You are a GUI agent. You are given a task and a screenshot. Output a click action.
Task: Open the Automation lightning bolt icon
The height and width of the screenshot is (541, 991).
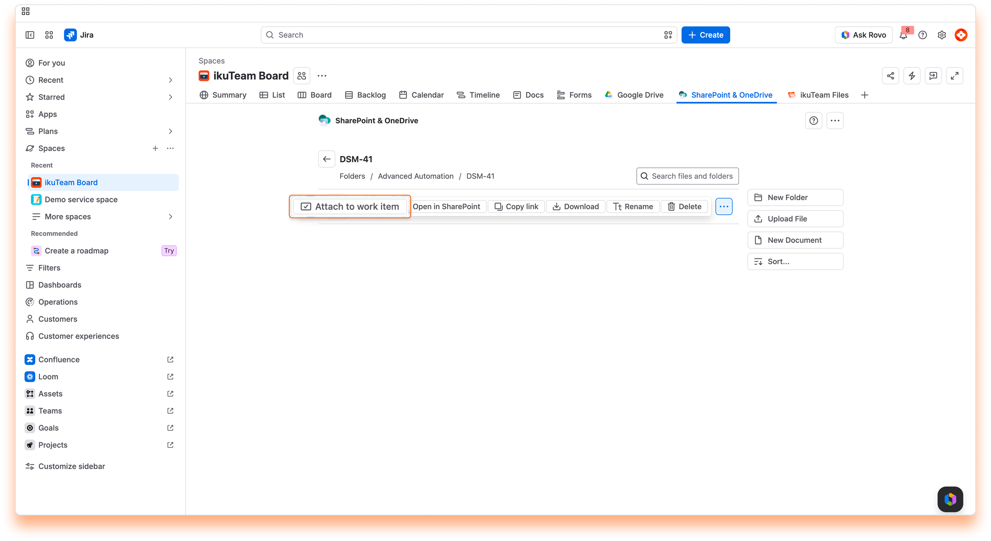[x=912, y=76]
